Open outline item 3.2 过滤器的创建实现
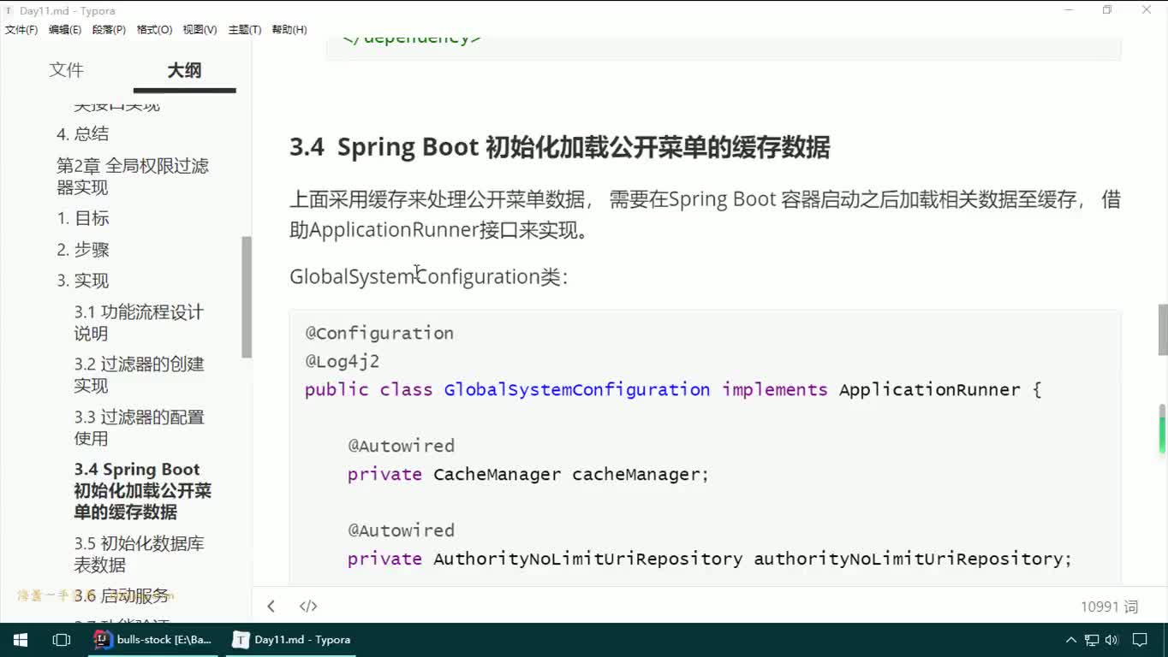Image resolution: width=1168 pixels, height=657 pixels. pos(139,375)
